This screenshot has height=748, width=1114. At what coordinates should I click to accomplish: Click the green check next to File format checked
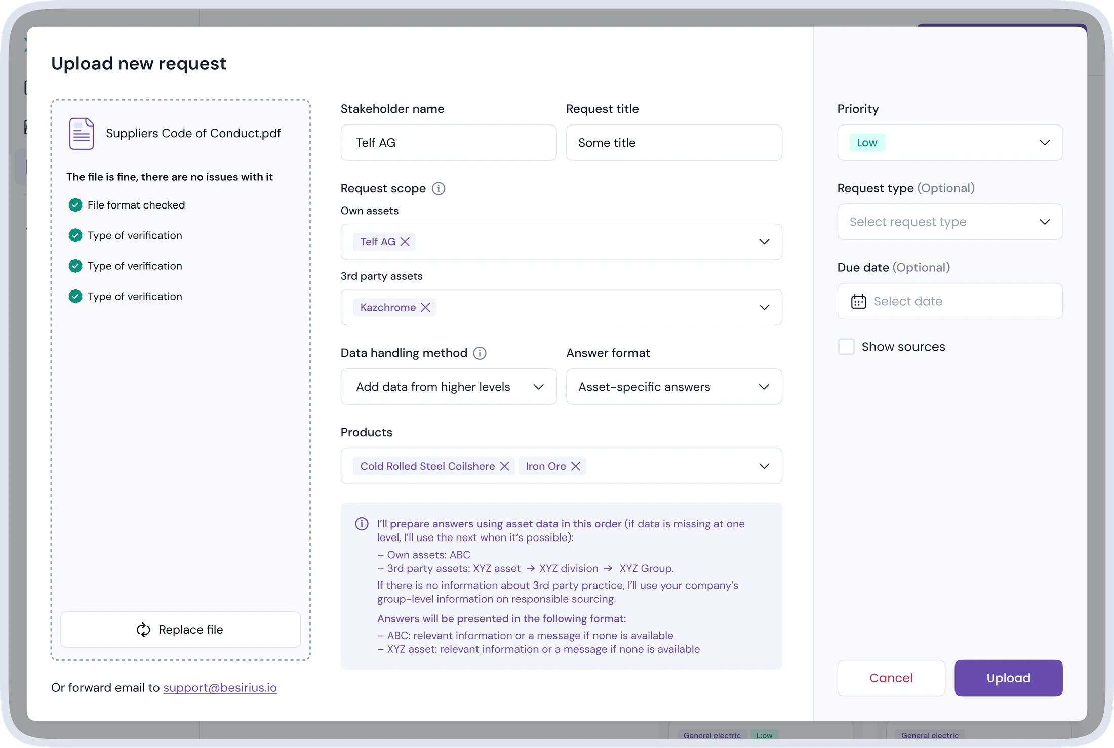[x=75, y=205]
